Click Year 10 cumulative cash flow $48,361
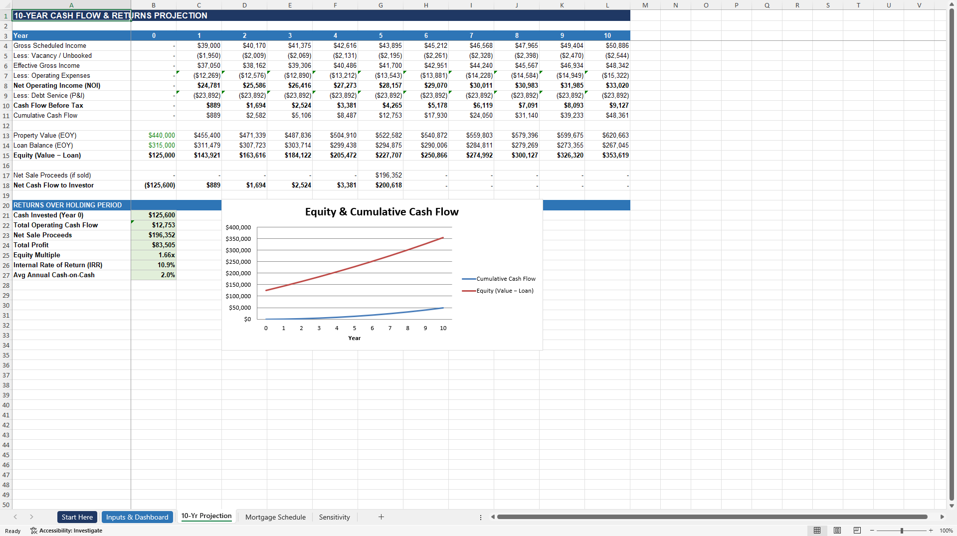 point(607,115)
